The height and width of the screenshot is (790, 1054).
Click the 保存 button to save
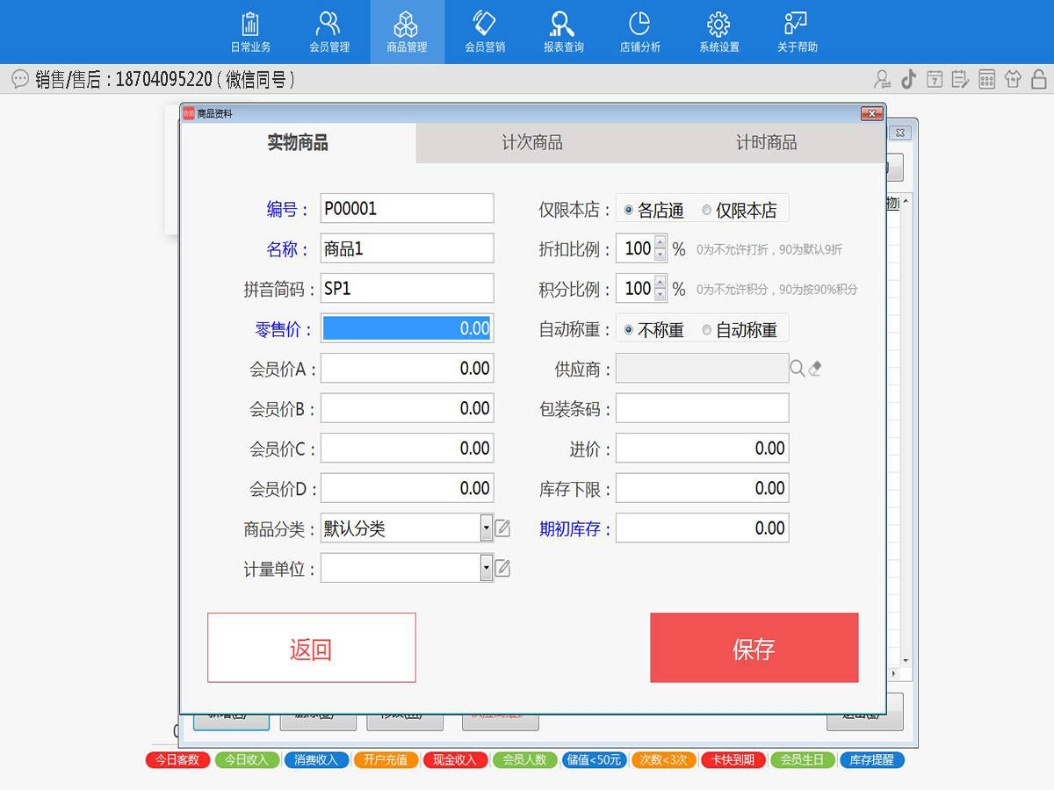(x=754, y=648)
